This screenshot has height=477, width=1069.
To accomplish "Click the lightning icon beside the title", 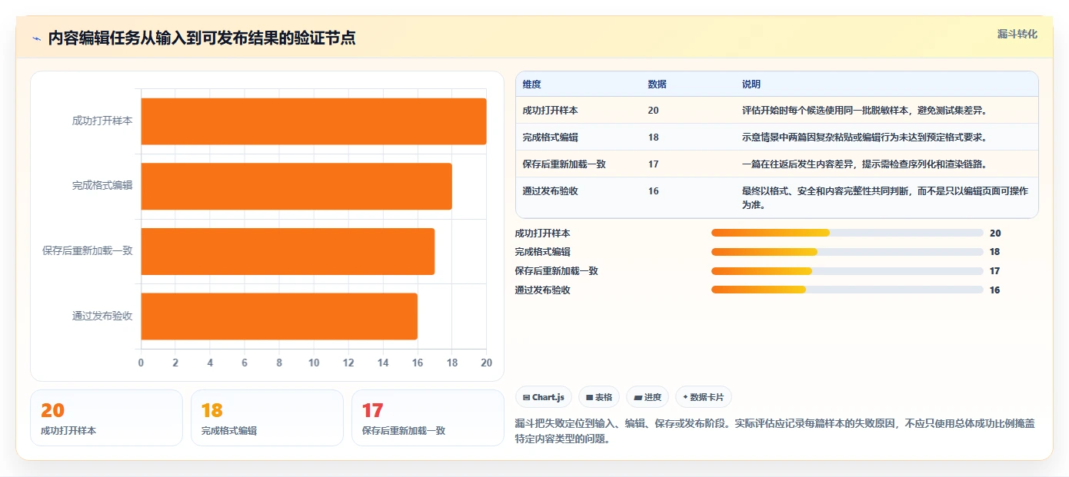I will 36,38.
